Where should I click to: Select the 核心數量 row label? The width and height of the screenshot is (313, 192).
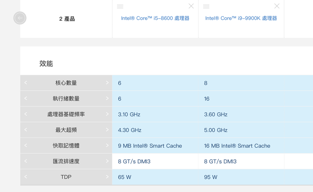(66, 83)
